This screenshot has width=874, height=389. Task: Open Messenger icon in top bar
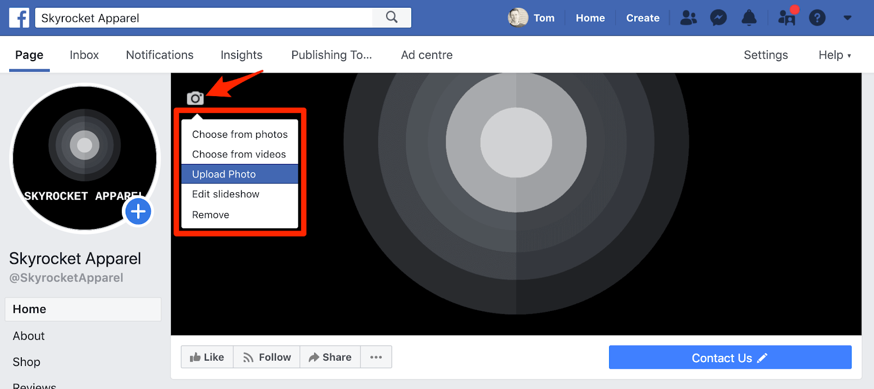[x=718, y=18]
